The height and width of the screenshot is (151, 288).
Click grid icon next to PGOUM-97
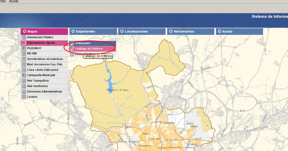click(x=24, y=48)
